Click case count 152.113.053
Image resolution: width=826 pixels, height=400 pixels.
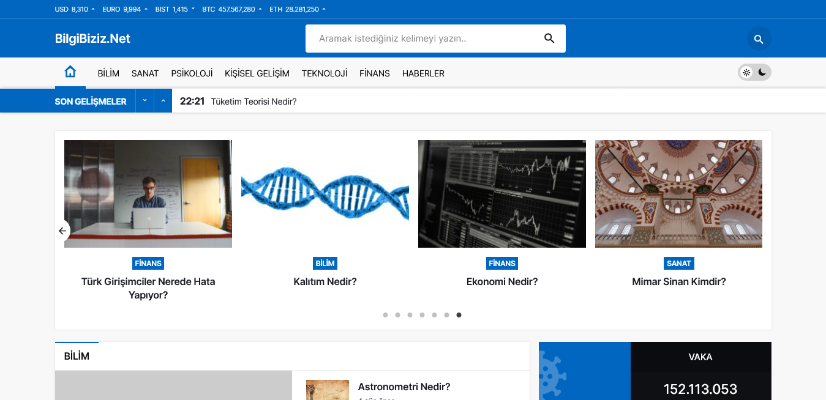coord(700,389)
